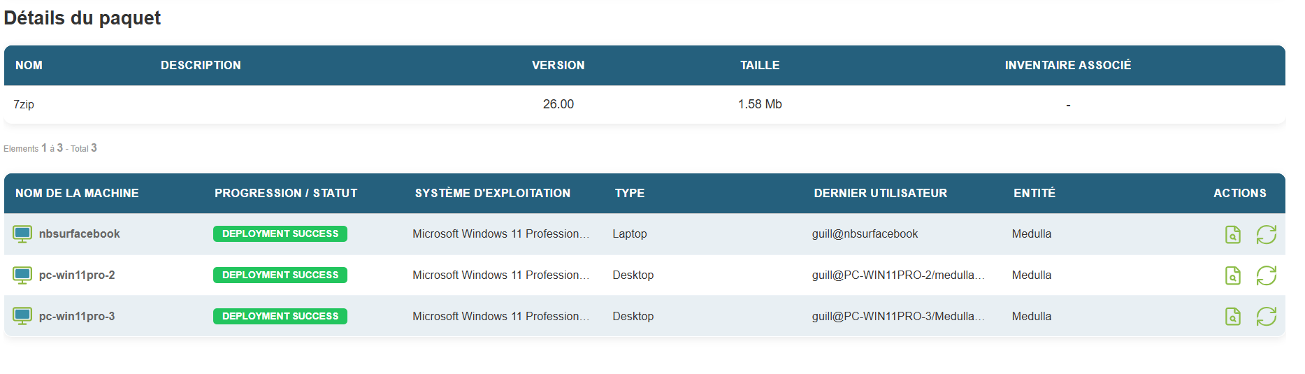The width and height of the screenshot is (1305, 374).
Task: Click the Entité column header
Action: click(1034, 194)
